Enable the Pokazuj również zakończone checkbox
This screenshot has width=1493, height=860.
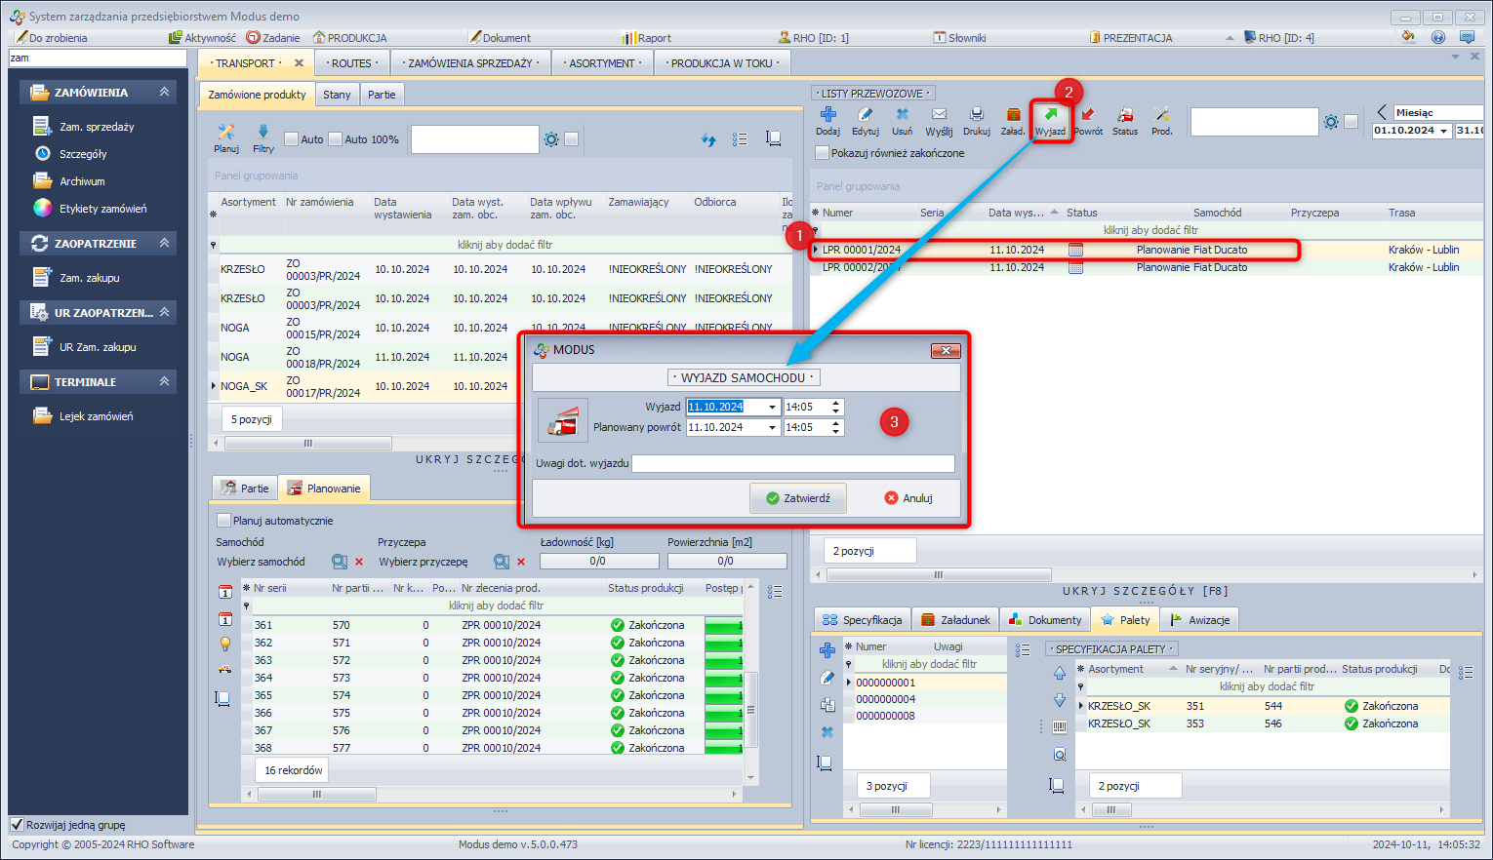tap(823, 153)
